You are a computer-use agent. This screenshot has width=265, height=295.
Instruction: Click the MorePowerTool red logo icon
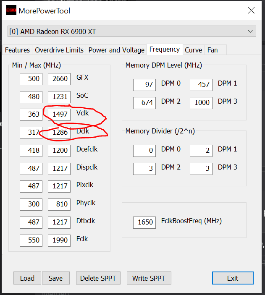click(11, 10)
